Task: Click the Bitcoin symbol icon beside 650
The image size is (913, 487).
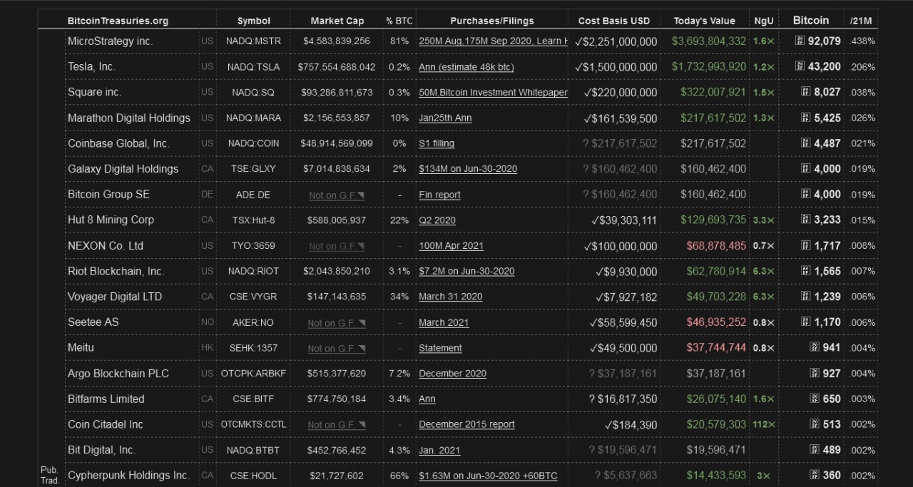Action: click(815, 399)
